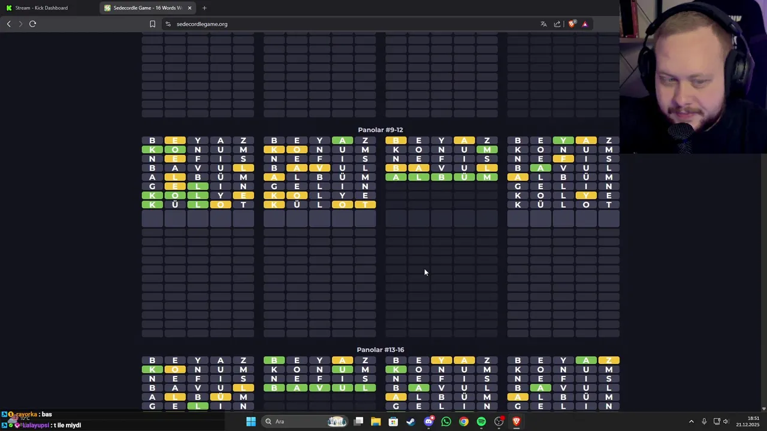The width and height of the screenshot is (767, 431).
Task: Open Google Chrome from the taskbar
Action: point(464,421)
